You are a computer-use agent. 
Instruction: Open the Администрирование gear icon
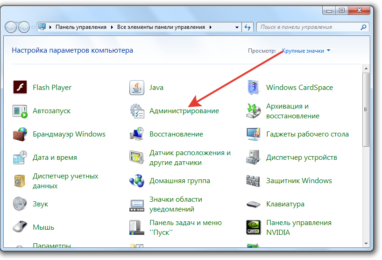(137, 111)
